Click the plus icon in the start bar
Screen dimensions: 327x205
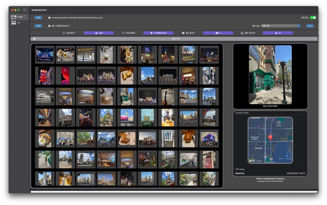[34, 39]
